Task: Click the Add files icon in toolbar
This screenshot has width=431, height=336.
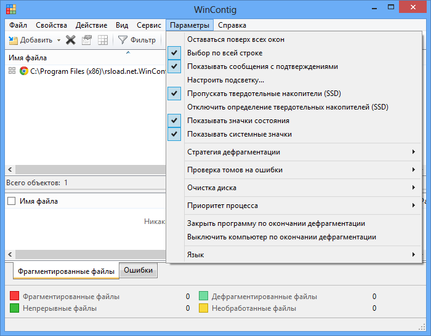Action: 13,40
